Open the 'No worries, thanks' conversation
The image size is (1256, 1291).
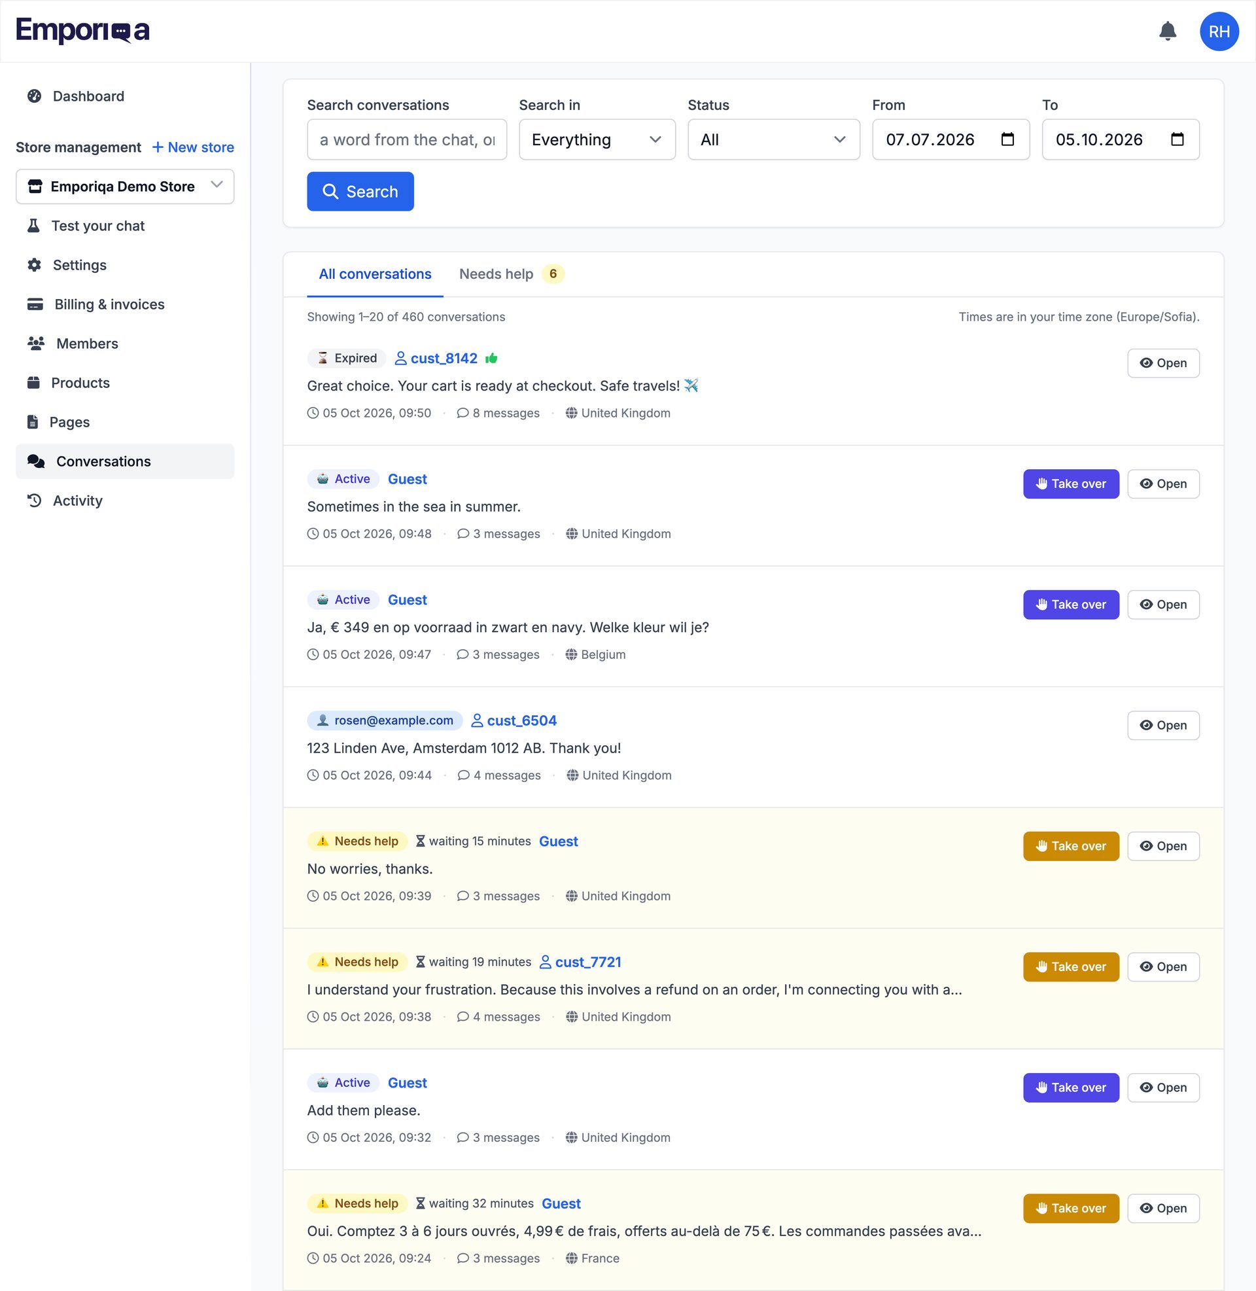pos(1163,845)
